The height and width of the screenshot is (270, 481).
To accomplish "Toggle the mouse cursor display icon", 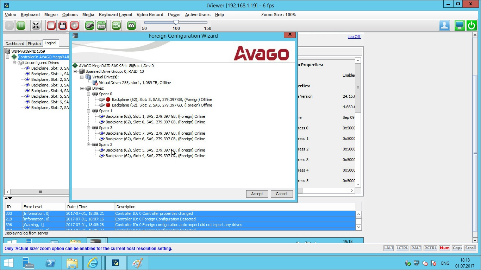I will [89, 25].
